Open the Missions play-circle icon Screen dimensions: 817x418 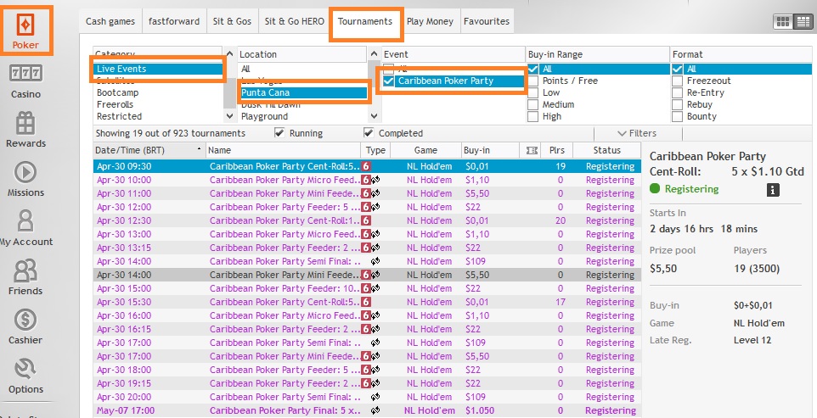click(25, 173)
